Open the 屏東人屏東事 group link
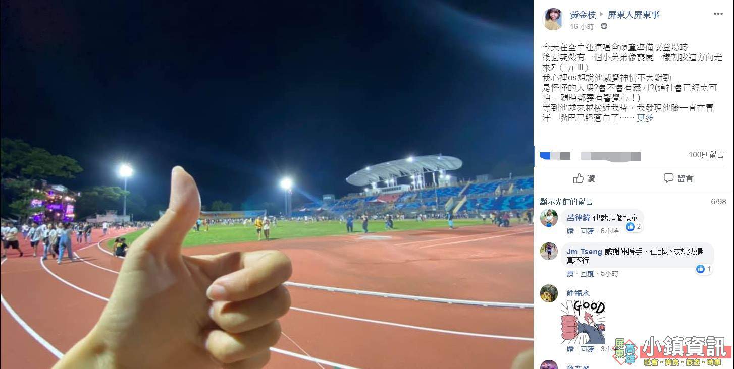Screen dimensions: 734x369 click(634, 15)
